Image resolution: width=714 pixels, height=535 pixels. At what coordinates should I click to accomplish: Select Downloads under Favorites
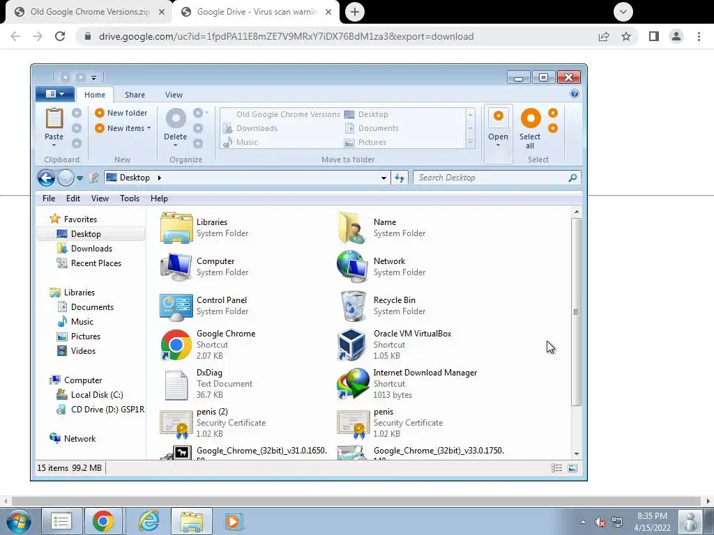91,249
